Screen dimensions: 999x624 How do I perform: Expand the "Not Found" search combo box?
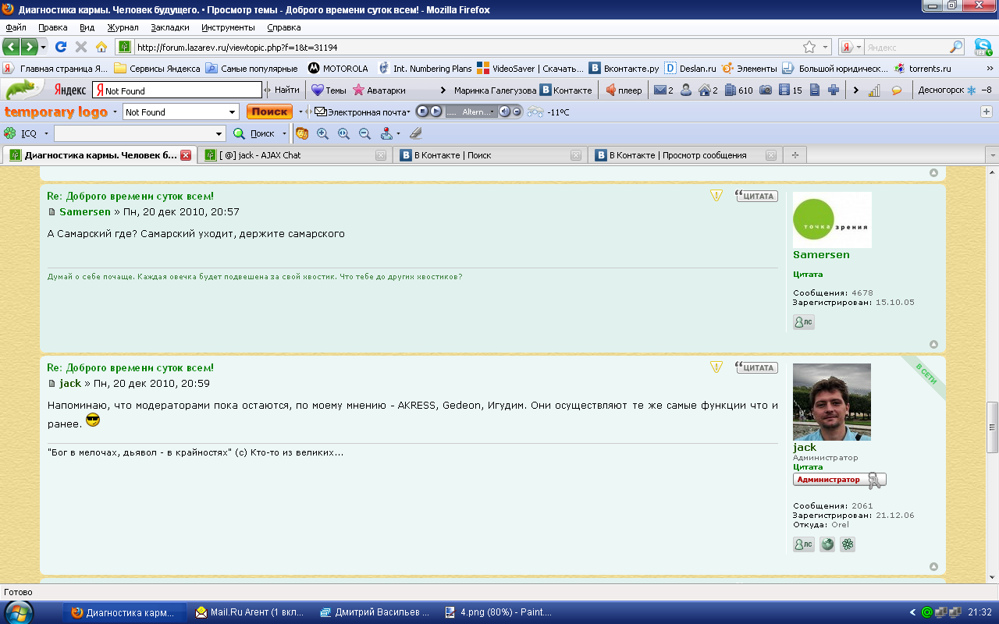coord(232,112)
